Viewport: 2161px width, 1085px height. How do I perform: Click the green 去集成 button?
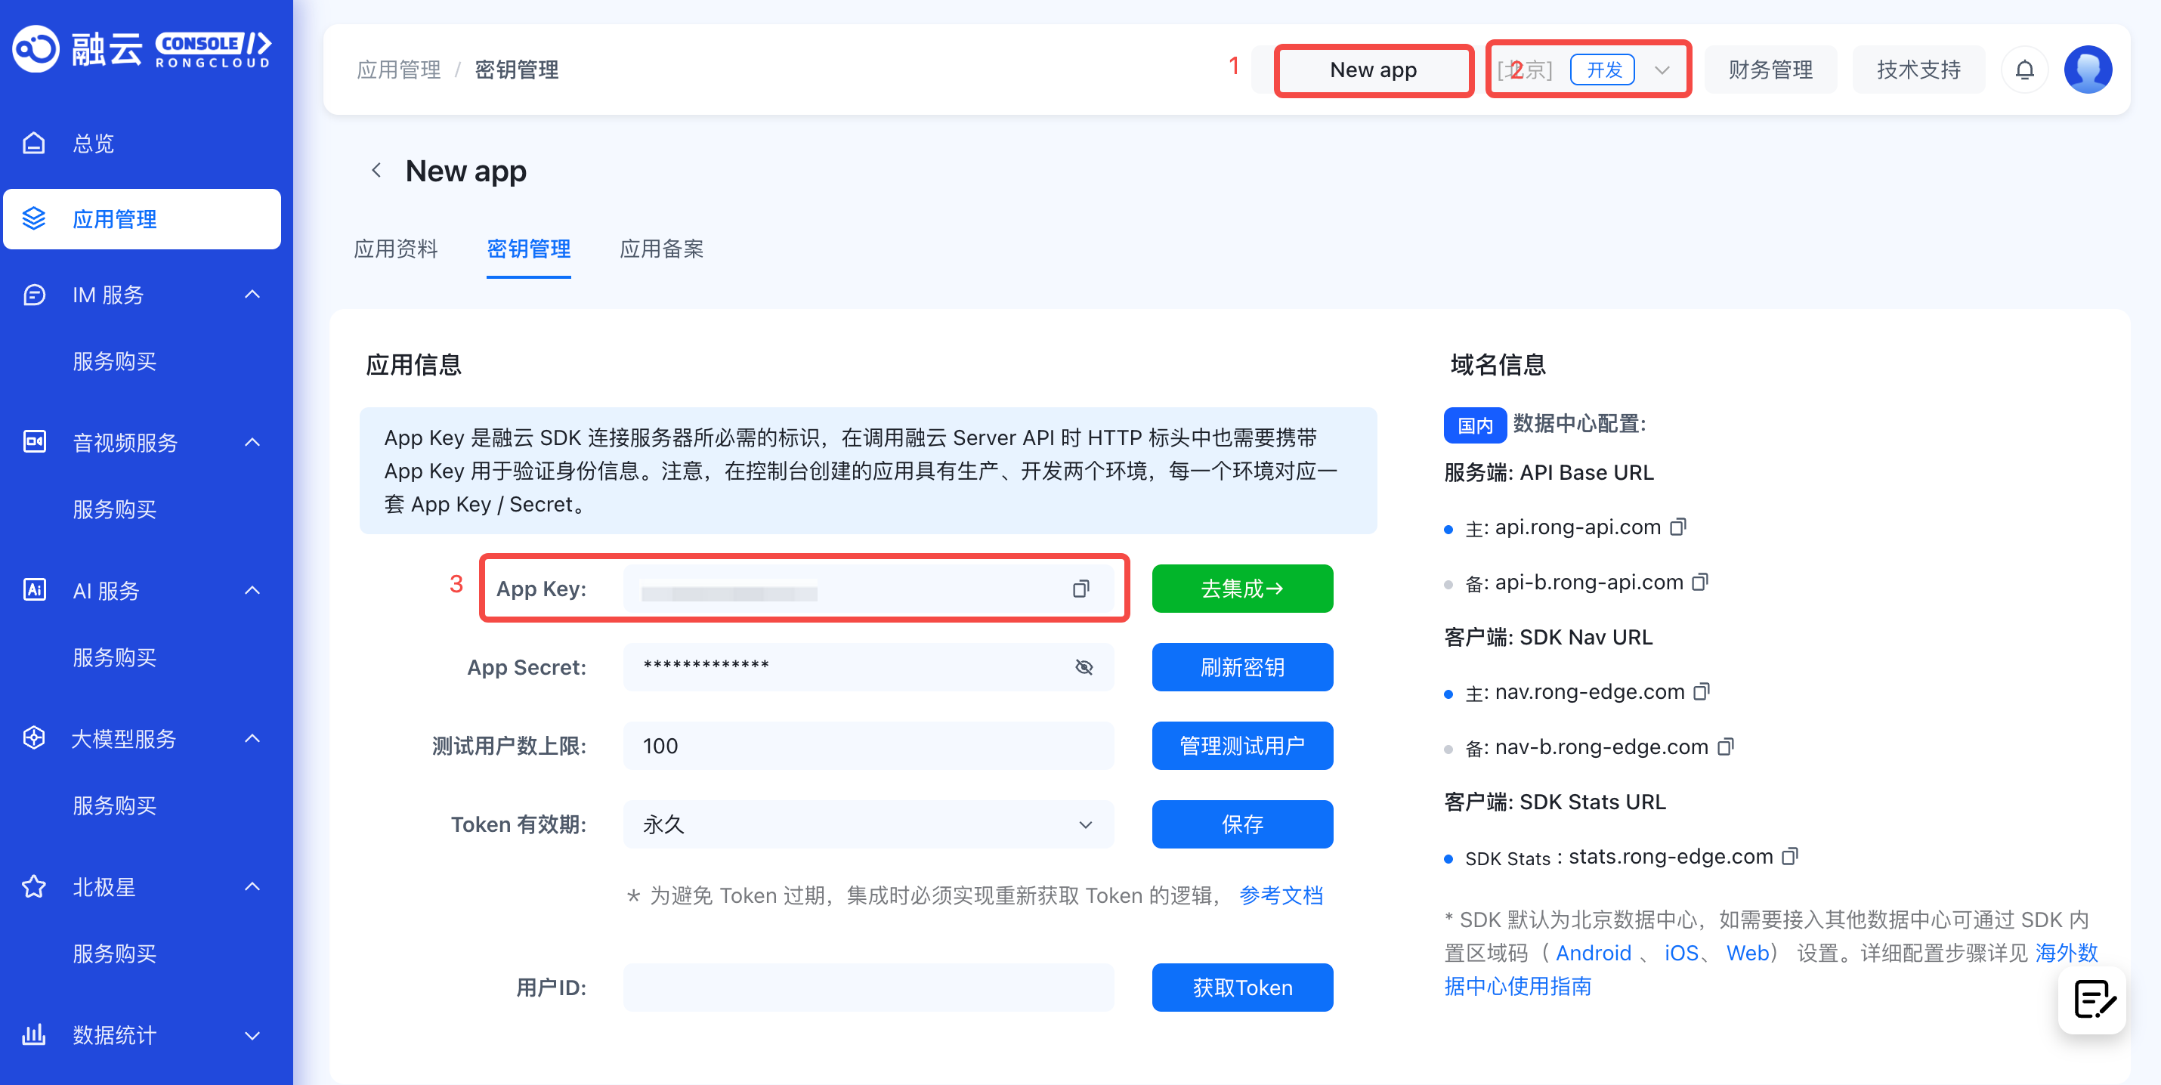(1242, 589)
